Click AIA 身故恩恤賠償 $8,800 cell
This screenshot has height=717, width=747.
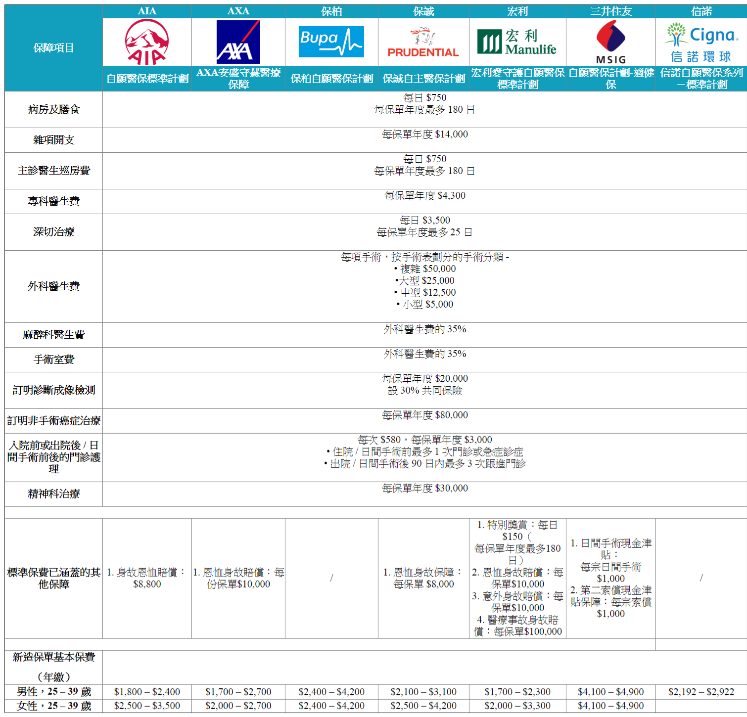point(147,578)
